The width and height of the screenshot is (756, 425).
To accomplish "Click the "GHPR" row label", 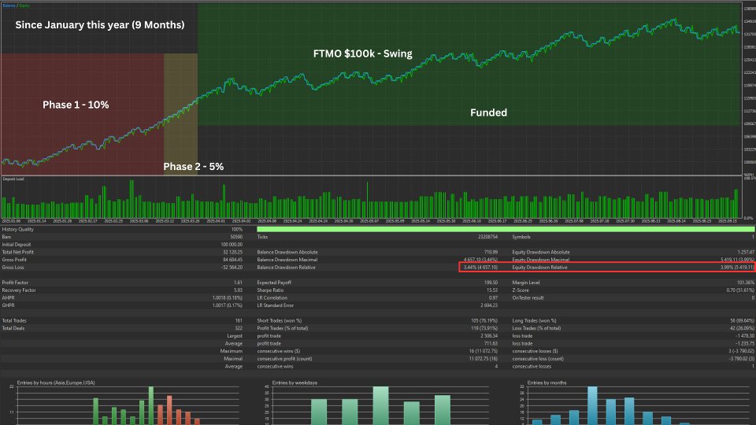I will tap(8, 305).
